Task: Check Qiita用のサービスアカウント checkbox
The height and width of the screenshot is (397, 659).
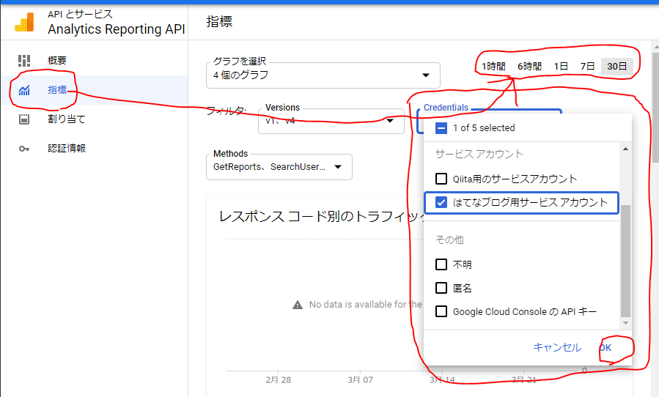Action: (441, 179)
